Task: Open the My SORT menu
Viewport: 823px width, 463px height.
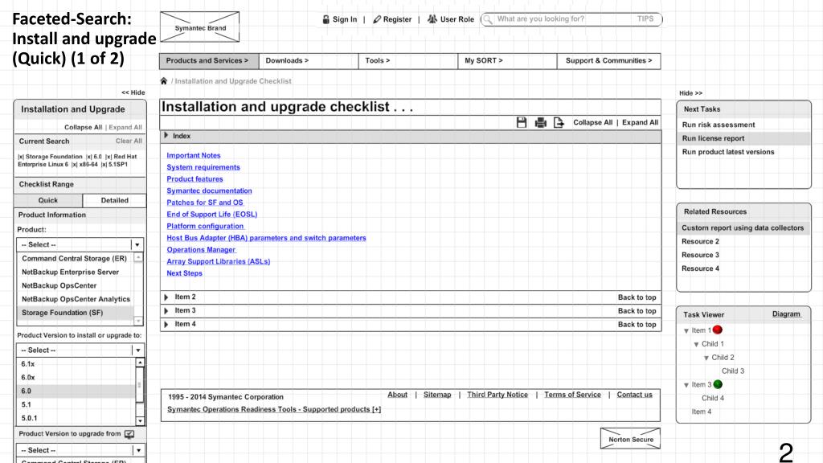Action: click(x=507, y=61)
